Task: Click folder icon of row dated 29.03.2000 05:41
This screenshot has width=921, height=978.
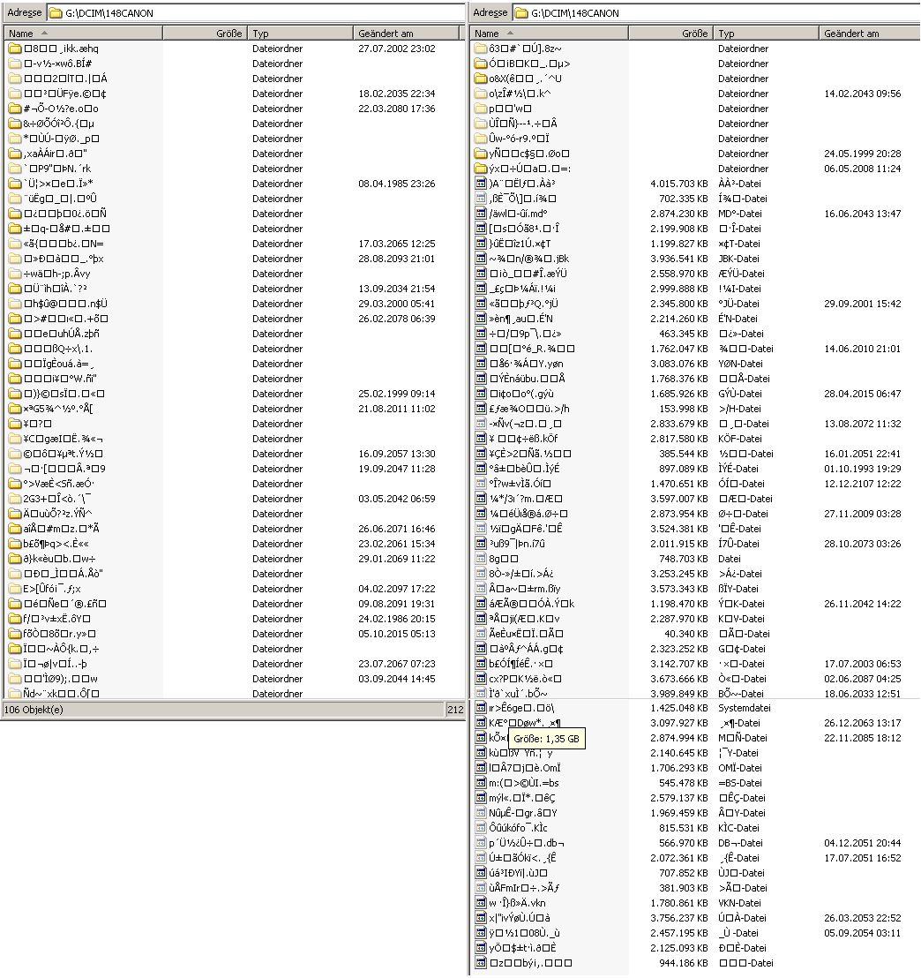Action: tap(15, 304)
